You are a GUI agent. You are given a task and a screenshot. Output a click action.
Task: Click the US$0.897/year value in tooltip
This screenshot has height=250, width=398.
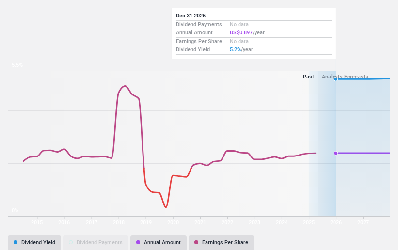point(247,33)
